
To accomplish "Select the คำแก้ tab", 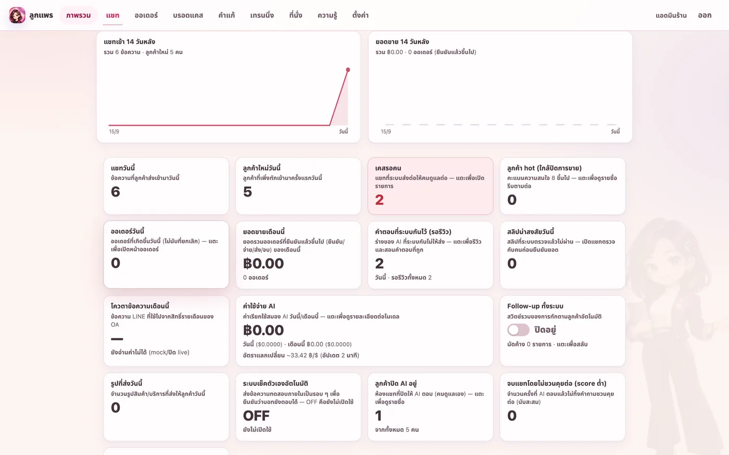I will point(227,16).
